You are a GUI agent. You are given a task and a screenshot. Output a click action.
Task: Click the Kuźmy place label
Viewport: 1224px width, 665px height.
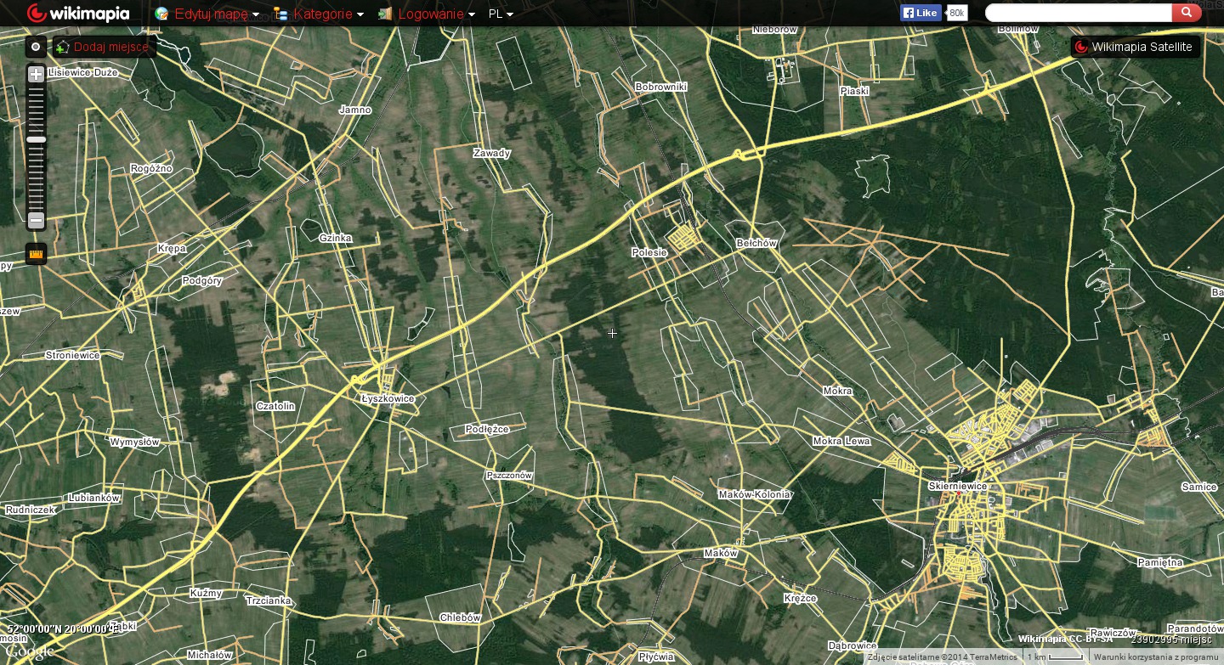click(207, 593)
